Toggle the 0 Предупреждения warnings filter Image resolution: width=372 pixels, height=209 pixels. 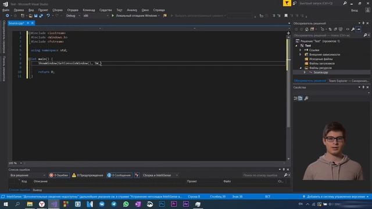click(88, 175)
